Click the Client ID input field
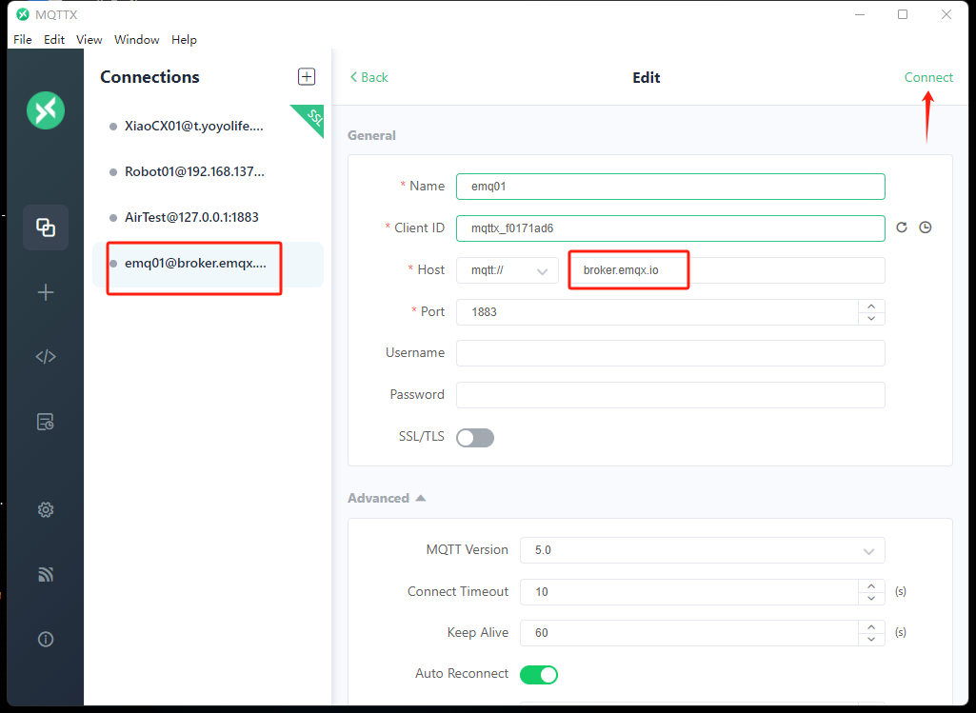Viewport: 976px width, 713px height. click(670, 228)
